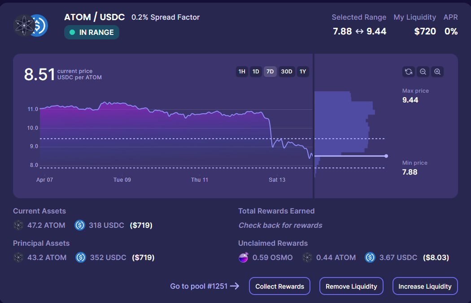Image resolution: width=471 pixels, height=303 pixels.
Task: Click the 8.0 price axis label
Action: click(x=34, y=165)
